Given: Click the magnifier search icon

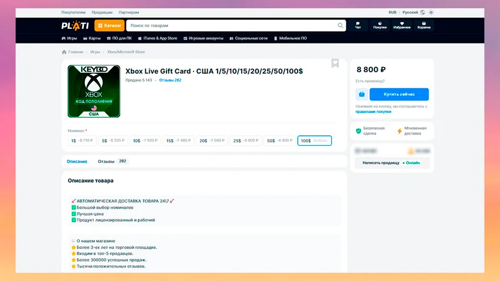Looking at the screenshot, I should click(x=340, y=25).
